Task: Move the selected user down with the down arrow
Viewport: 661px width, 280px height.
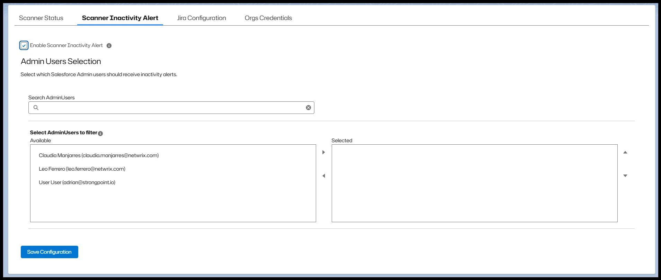Action: pyautogui.click(x=625, y=176)
